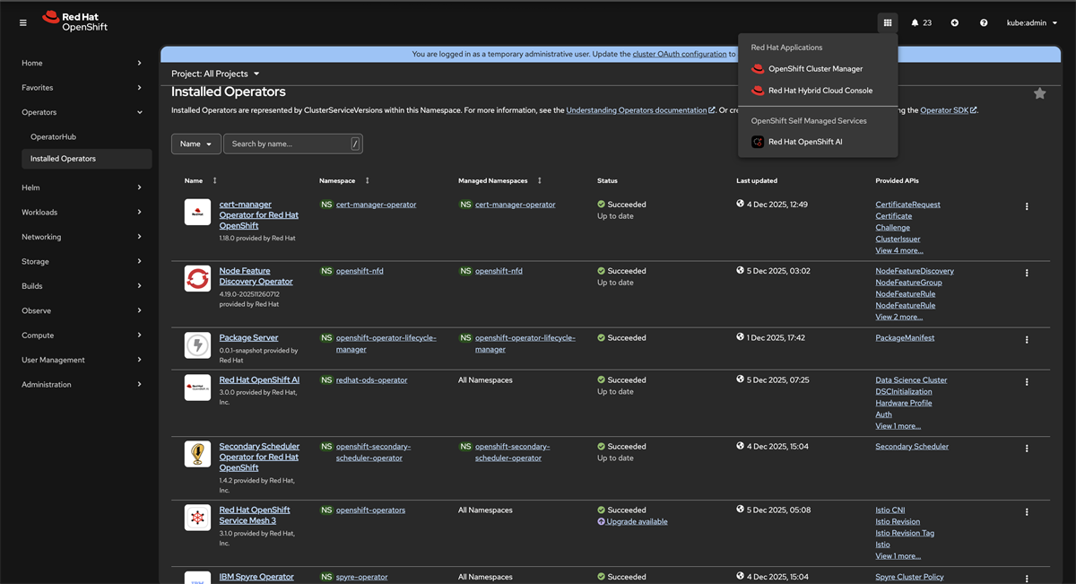
Task: Open the kube:admin user menu
Action: click(1032, 22)
